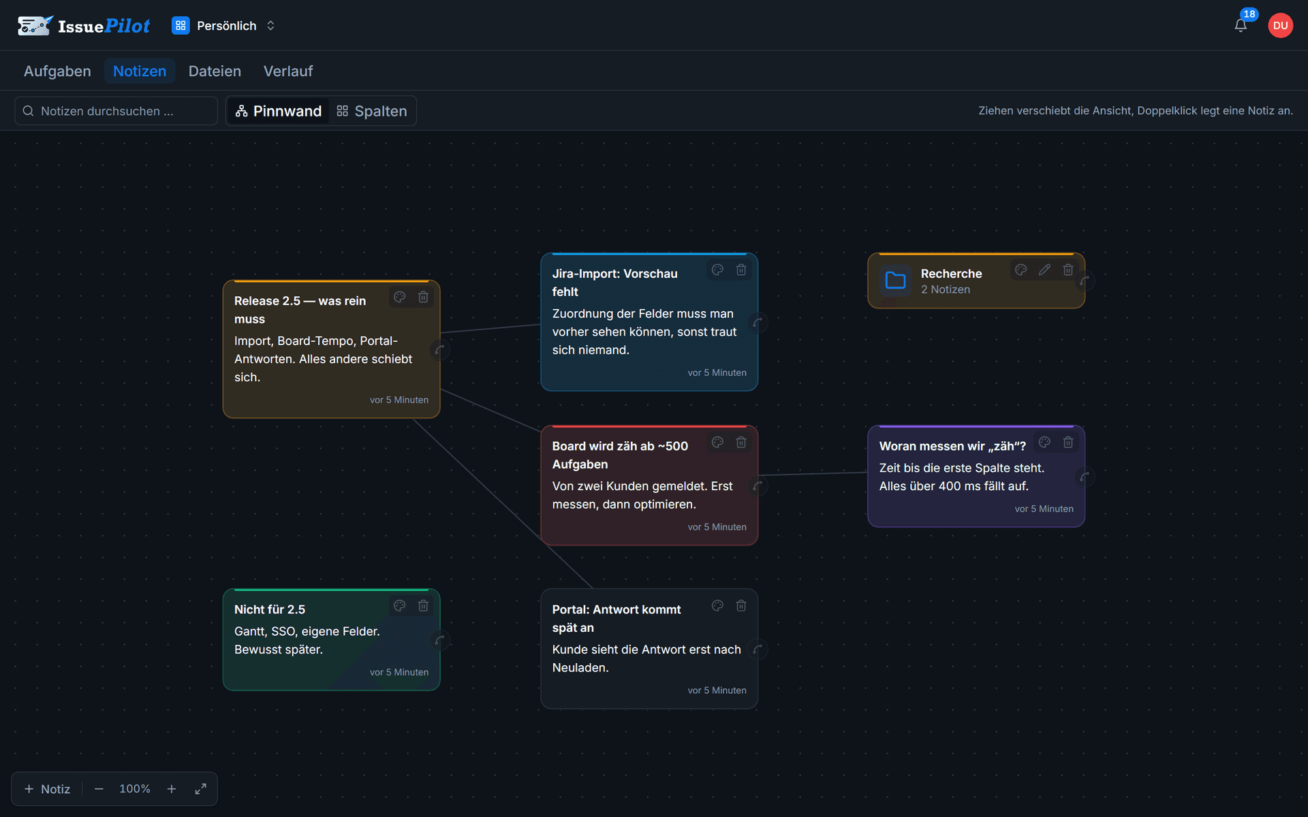The height and width of the screenshot is (817, 1308).
Task: Change color of Woran messen wir note
Action: (x=1044, y=442)
